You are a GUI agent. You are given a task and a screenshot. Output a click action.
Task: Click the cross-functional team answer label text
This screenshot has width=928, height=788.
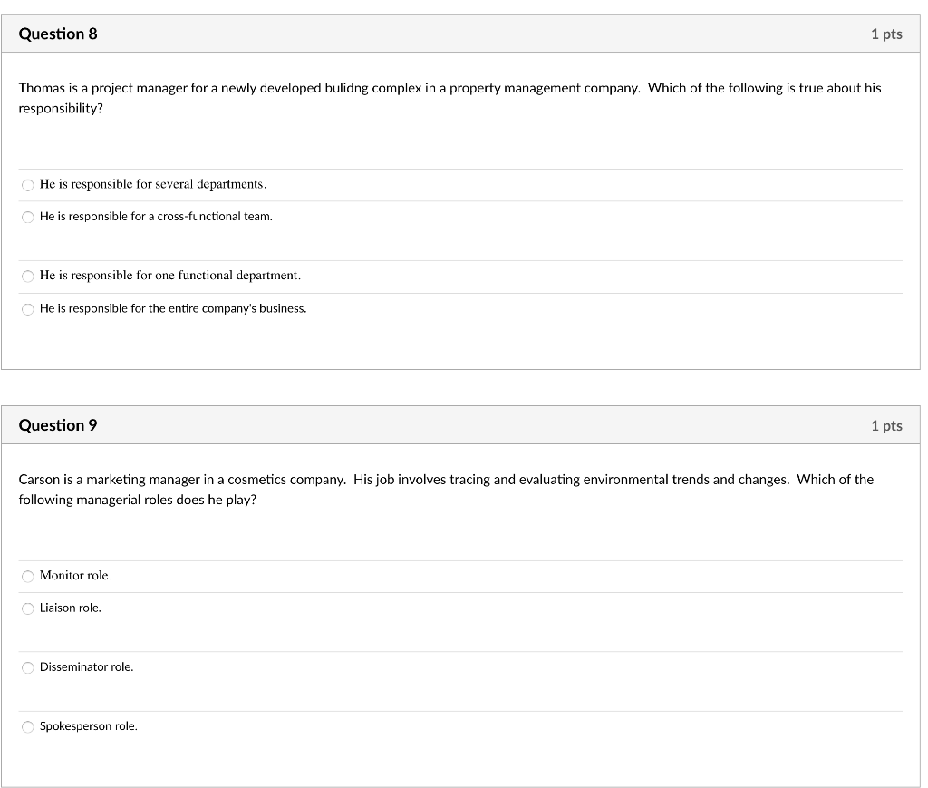tap(155, 217)
